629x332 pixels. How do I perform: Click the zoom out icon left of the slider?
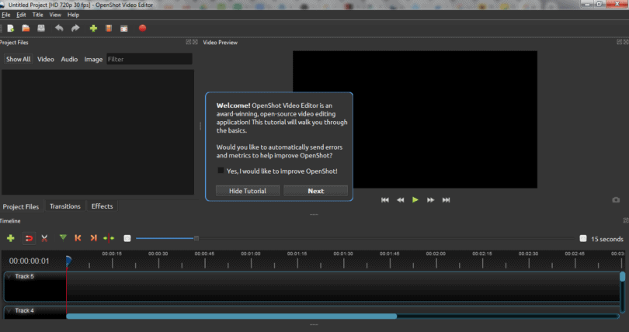127,238
